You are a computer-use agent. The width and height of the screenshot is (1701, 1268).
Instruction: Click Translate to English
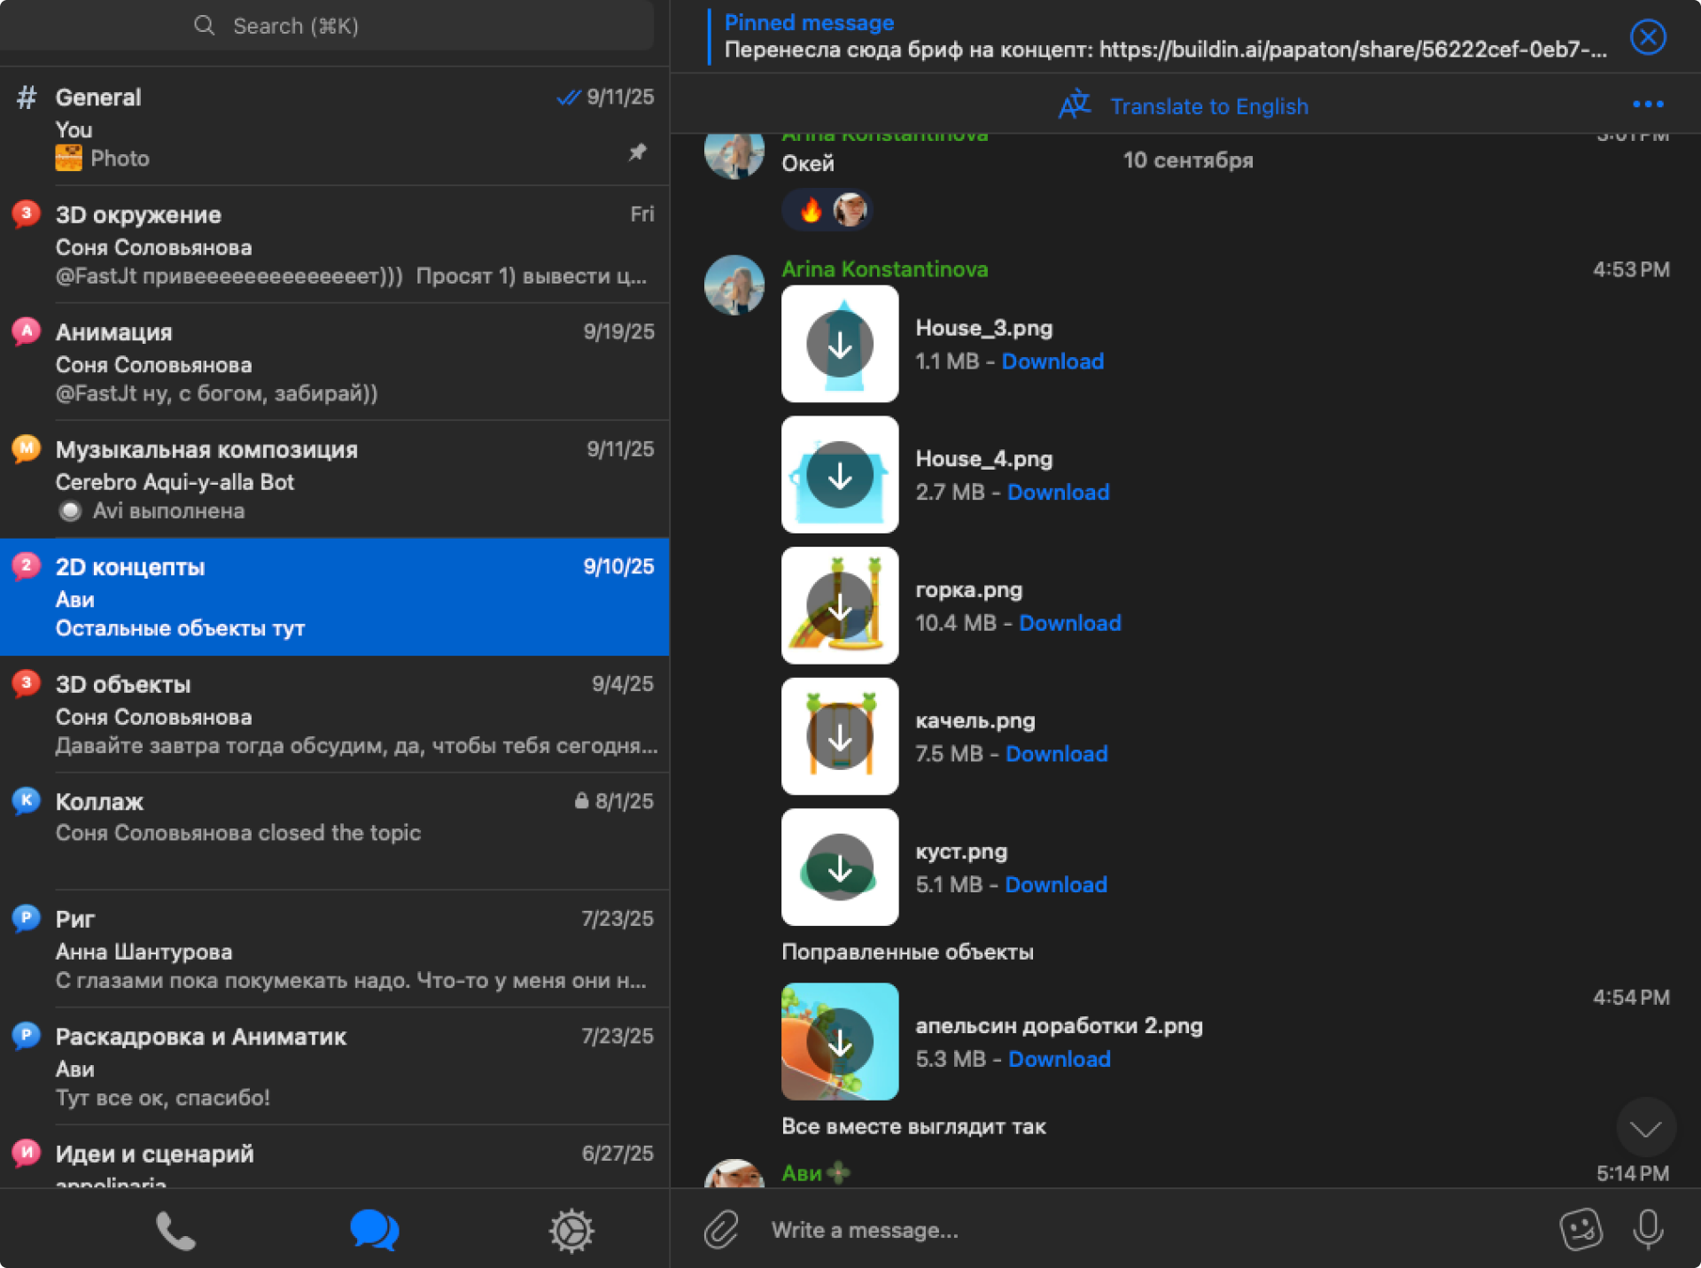coord(1208,106)
